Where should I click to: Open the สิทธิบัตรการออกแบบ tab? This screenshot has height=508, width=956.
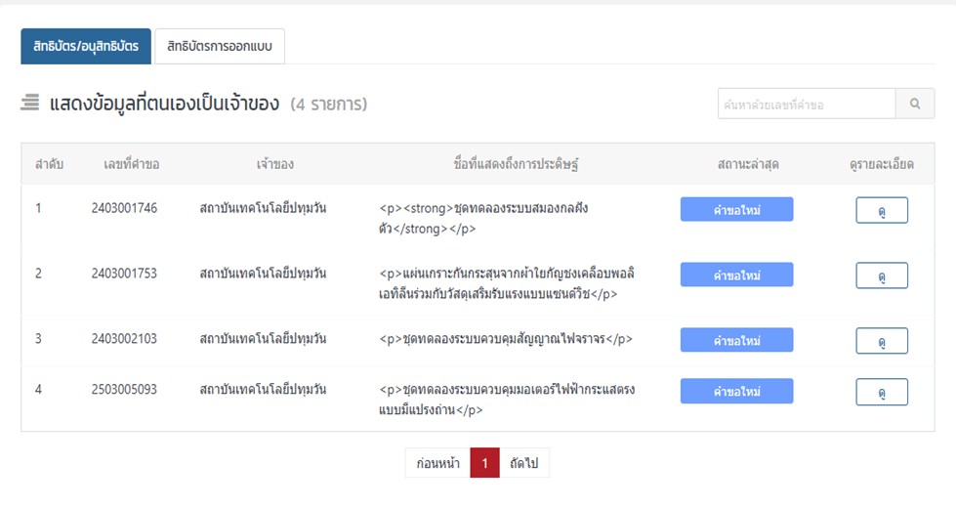pos(220,46)
